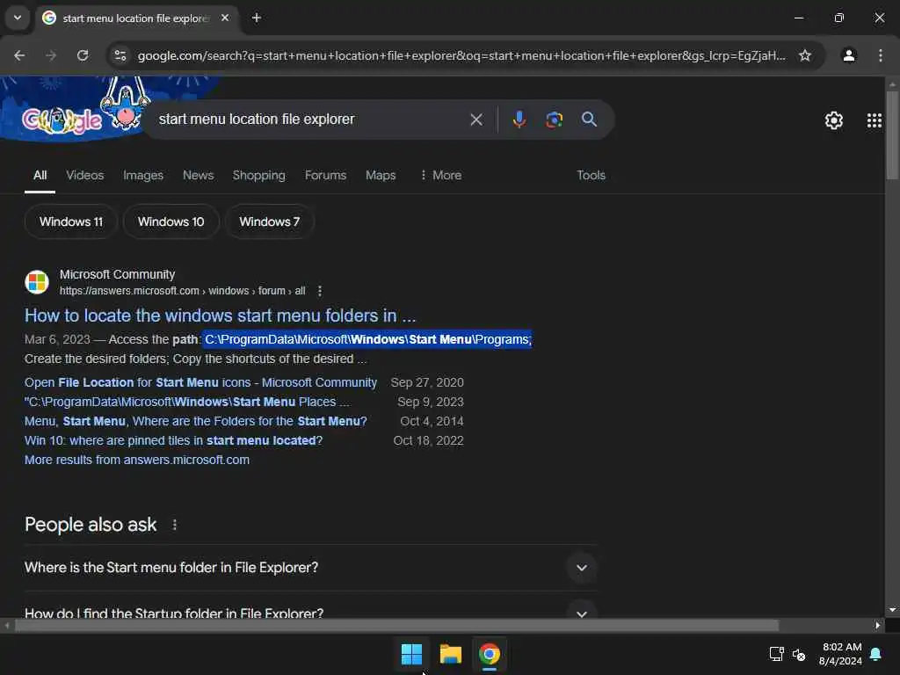Submit search with magnifier icon
The width and height of the screenshot is (900, 675).
[x=589, y=120]
